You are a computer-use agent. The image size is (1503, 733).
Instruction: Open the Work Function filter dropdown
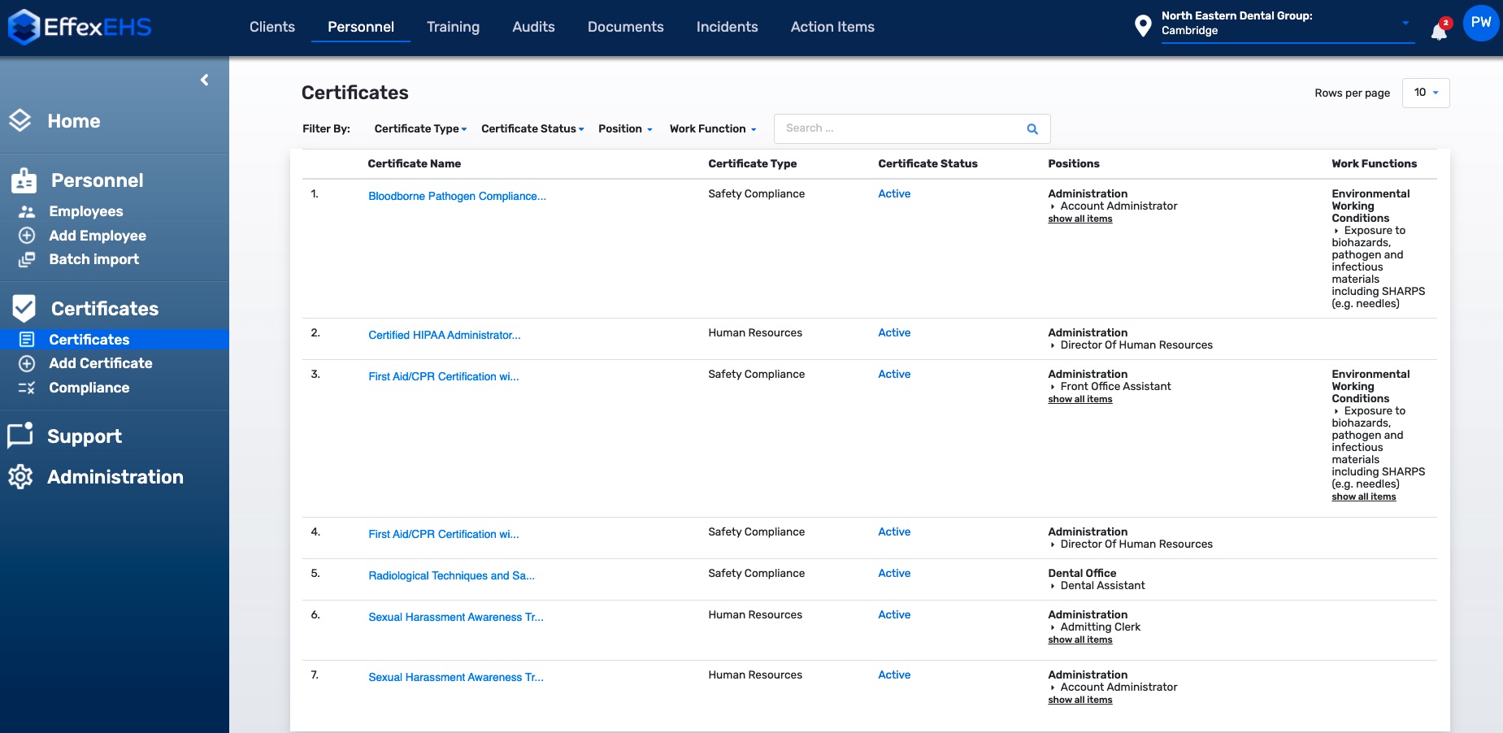coord(713,129)
